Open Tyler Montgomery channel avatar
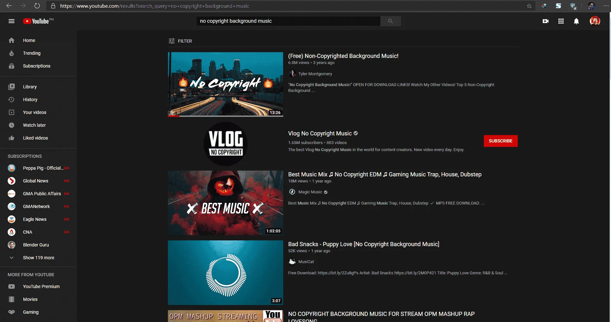Screen dimensions: 611x322 click(x=292, y=74)
